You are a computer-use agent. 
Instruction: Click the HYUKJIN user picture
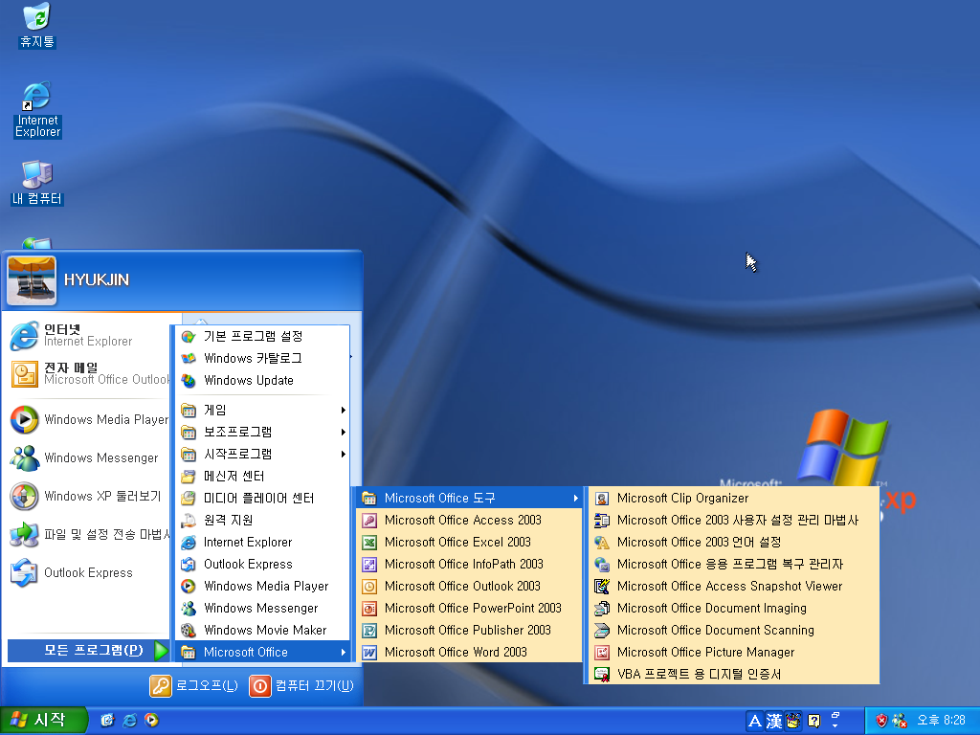pyautogui.click(x=32, y=280)
